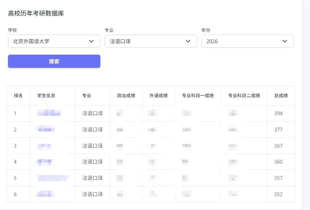Click the 外语成绩 column header

pyautogui.click(x=158, y=95)
